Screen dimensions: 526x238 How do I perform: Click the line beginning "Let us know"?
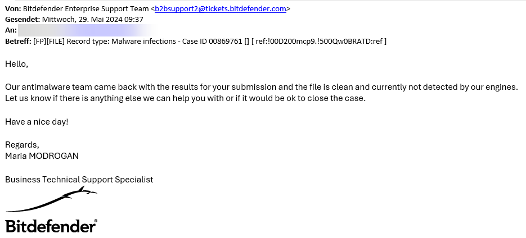click(x=185, y=98)
